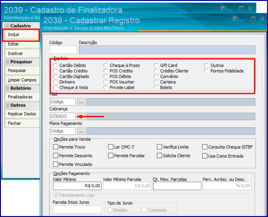Screen dimensions: 268x217
Task: Enable the Solicita Cliente checkbox
Action: click(x=159, y=155)
